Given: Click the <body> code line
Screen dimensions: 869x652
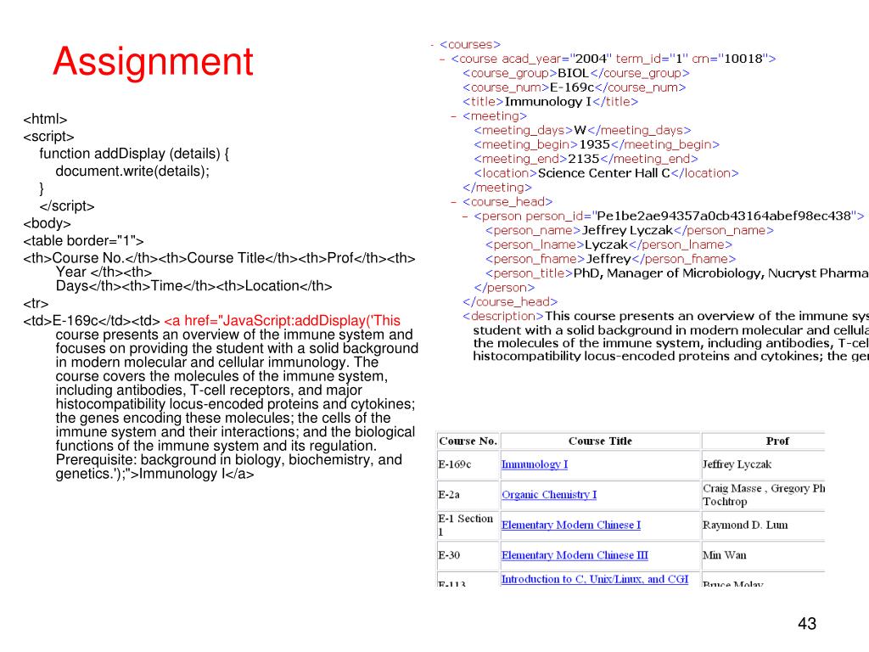Looking at the screenshot, I should 48,223.
